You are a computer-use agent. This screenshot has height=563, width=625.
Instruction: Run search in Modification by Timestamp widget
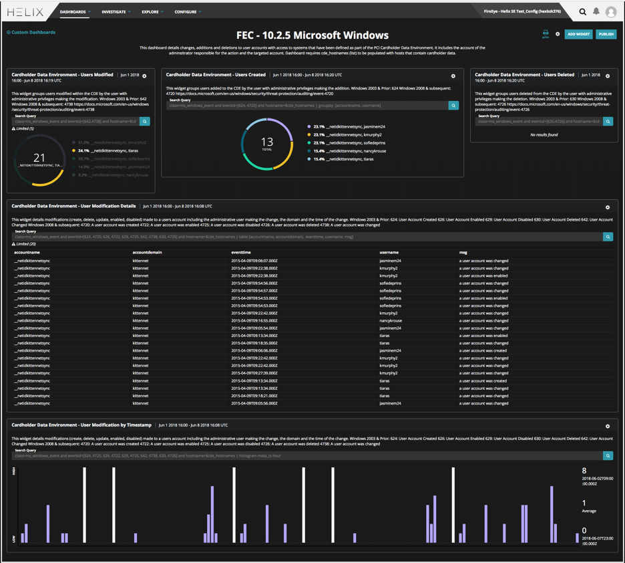click(x=608, y=455)
